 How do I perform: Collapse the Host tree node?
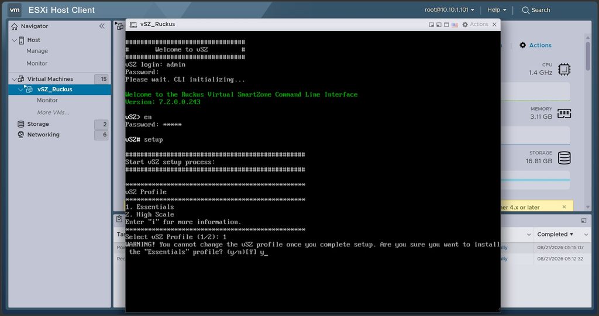coord(14,40)
